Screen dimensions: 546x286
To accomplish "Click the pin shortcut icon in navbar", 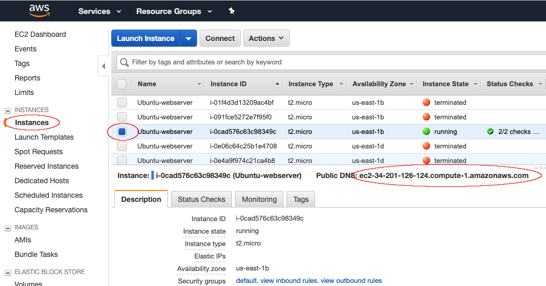I will [232, 11].
